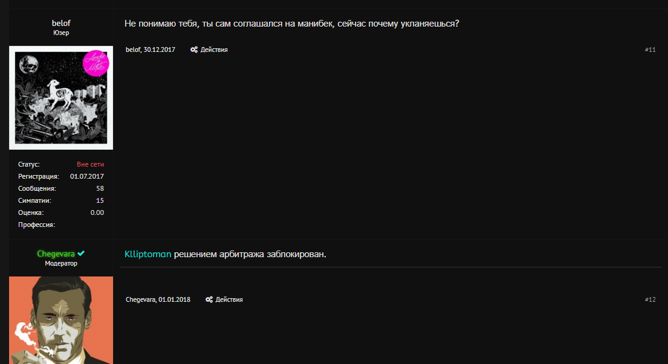This screenshot has height=364, width=668.
Task: Open belof's avatar image
Action: 61,98
